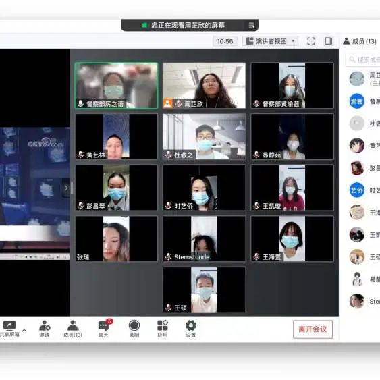
Task: Select the 王凯璇 video tile
Action: click(x=292, y=188)
